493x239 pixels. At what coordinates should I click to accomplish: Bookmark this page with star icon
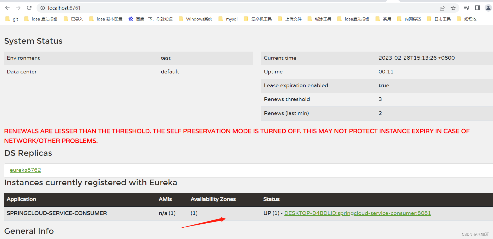453,8
